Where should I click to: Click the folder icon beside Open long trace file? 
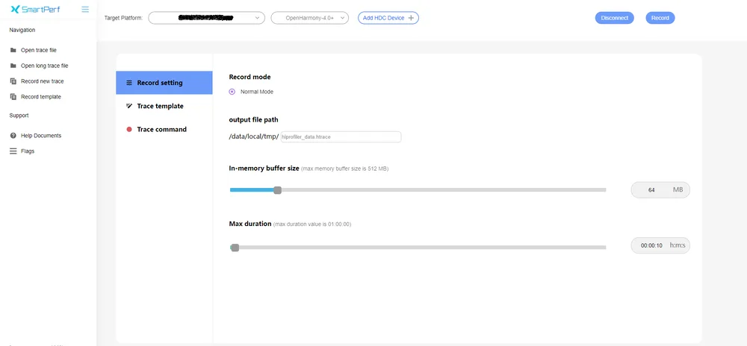[13, 66]
